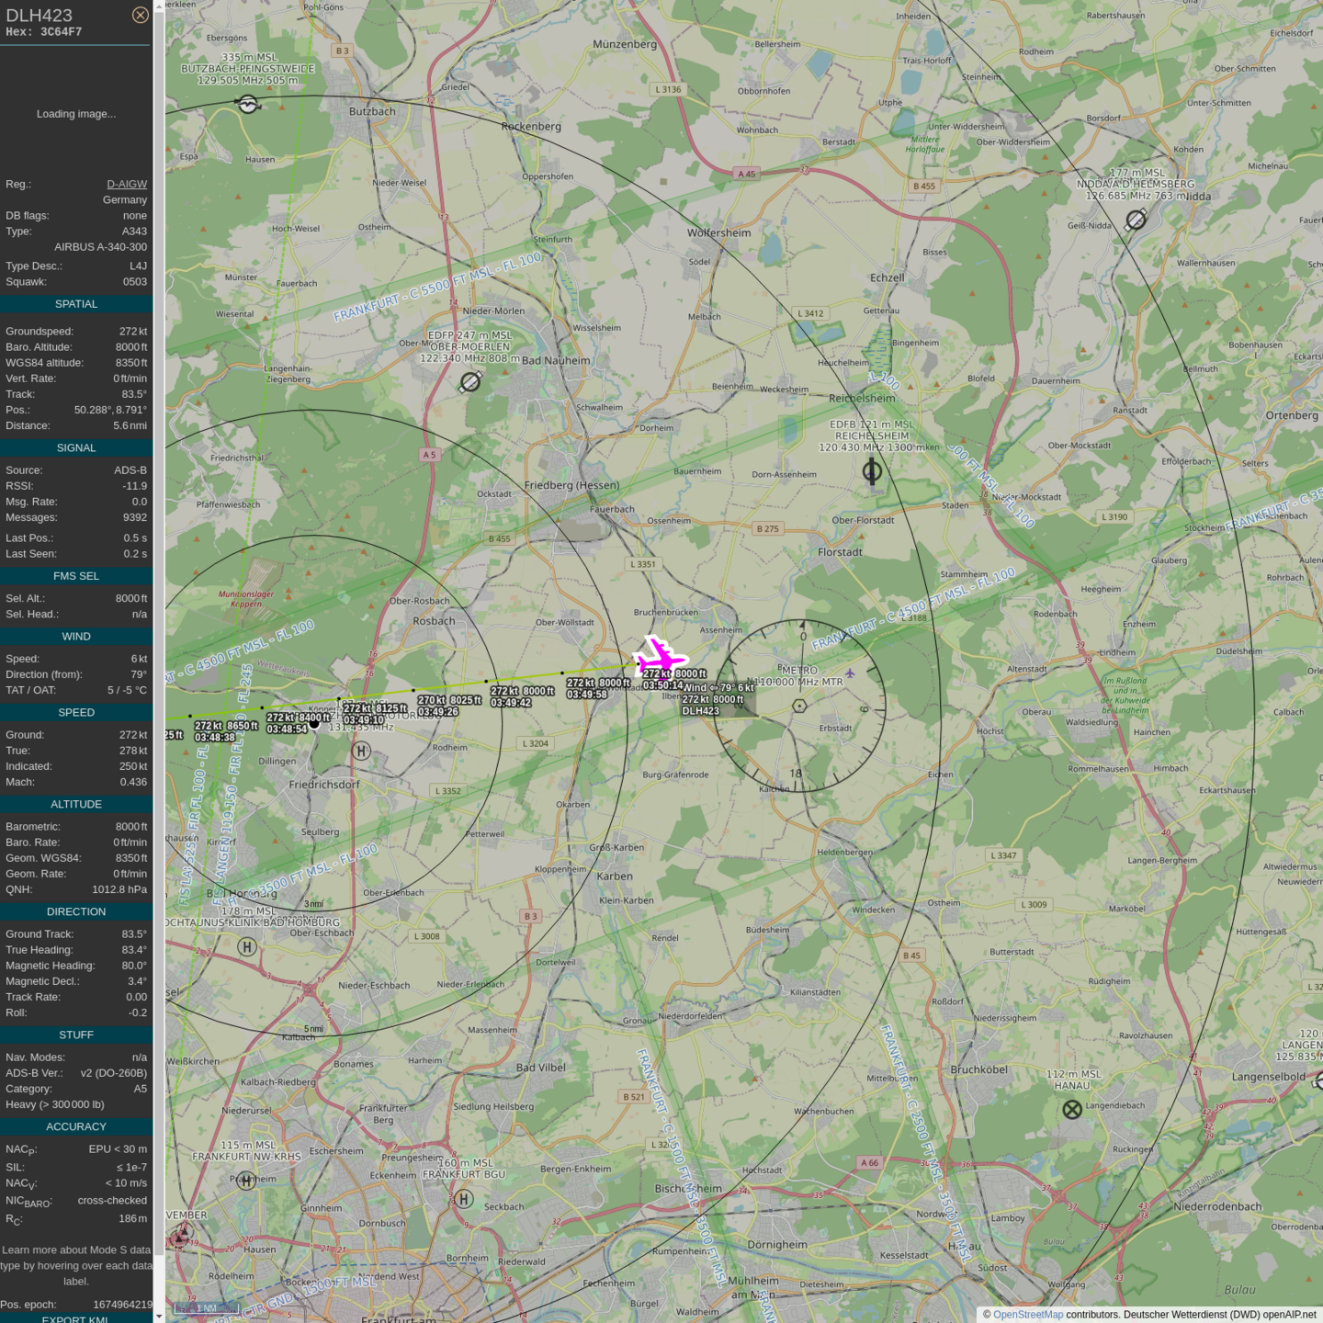Click the loading aircraft image placeholder
The image size is (1323, 1323).
click(x=76, y=114)
